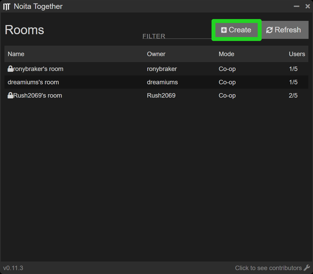Click the lock icon beside Rush2069's room
Viewport: 313px width, 274px height.
click(10, 95)
